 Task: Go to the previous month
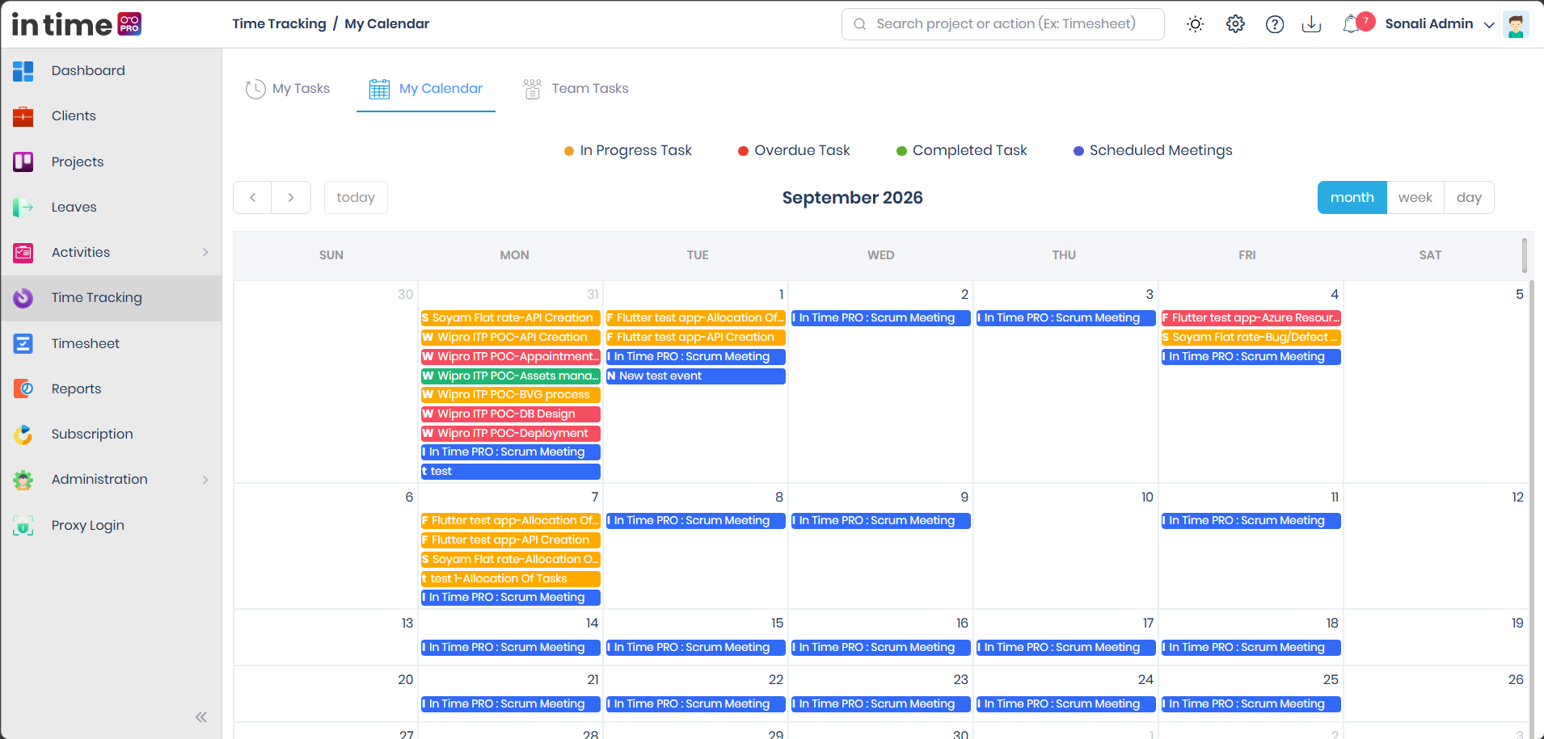coord(253,198)
